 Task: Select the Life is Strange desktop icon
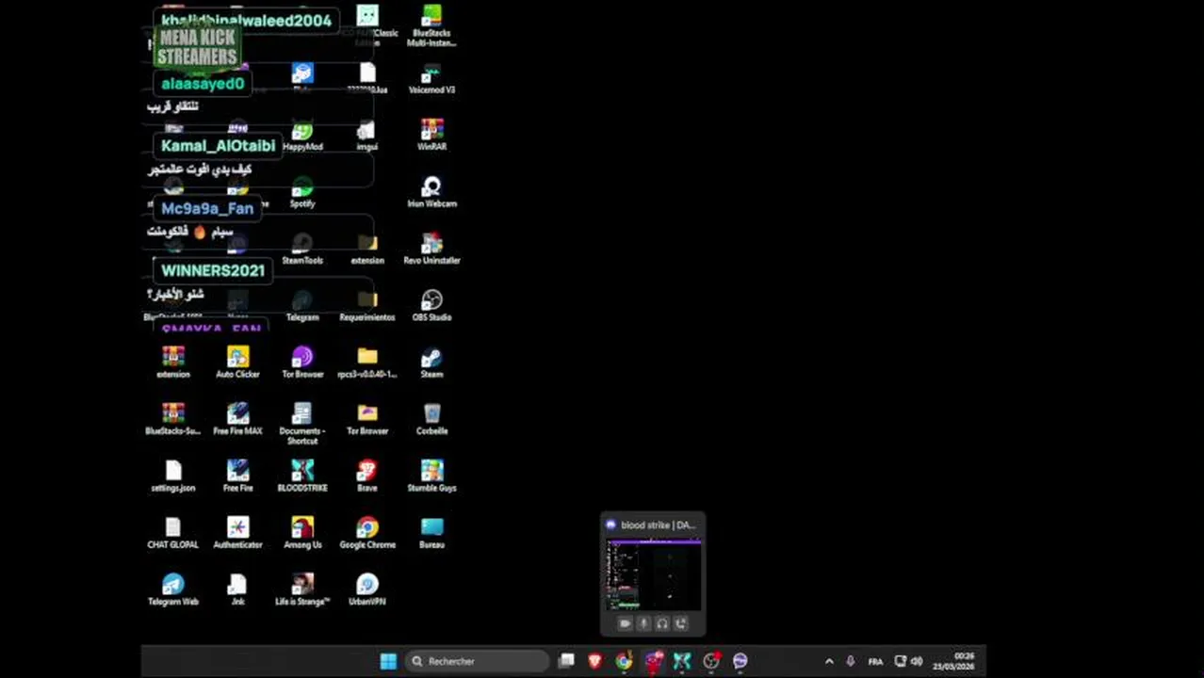coord(302,589)
